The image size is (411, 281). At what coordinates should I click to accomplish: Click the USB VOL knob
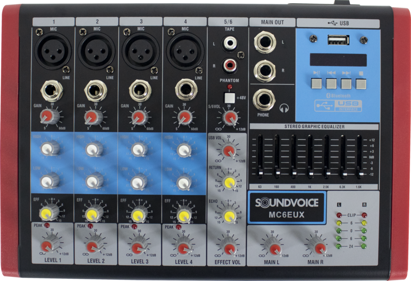click(230, 151)
